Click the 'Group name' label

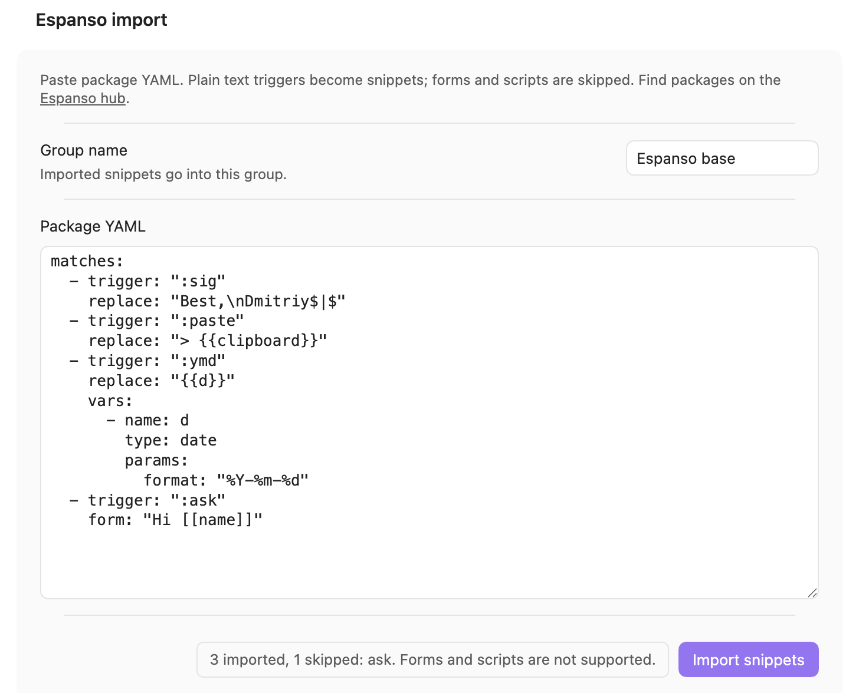[84, 150]
